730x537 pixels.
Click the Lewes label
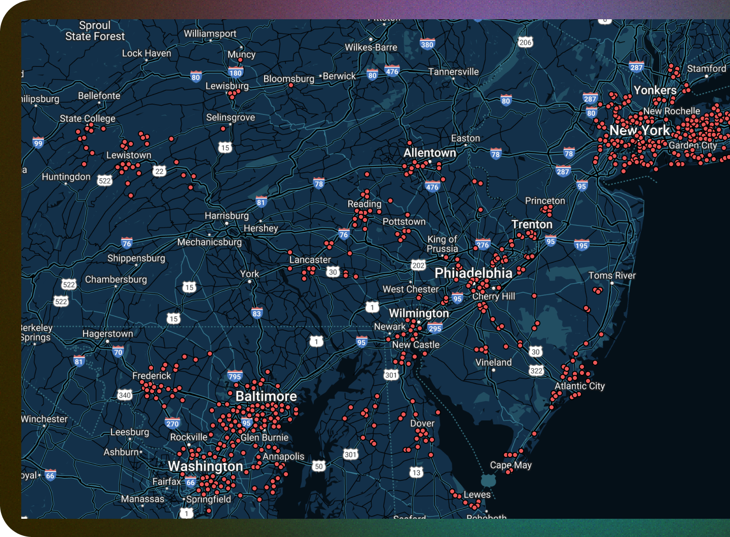click(477, 494)
